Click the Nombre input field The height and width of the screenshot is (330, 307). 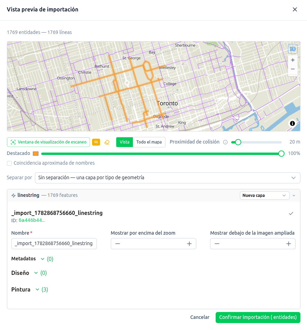[x=54, y=243]
